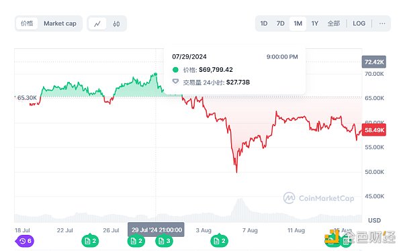Click the 58.49K current price label
Image resolution: width=403 pixels, height=251 pixels.
[374, 130]
